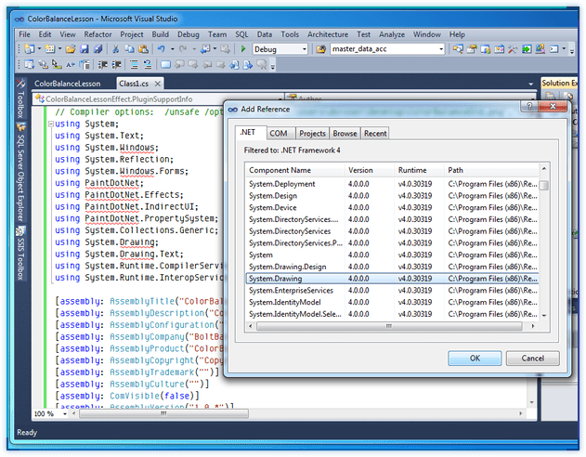
Task: Open the ColorBalanceLessonEffect.PluginSupportInfo class dropdown
Action: [x=159, y=99]
